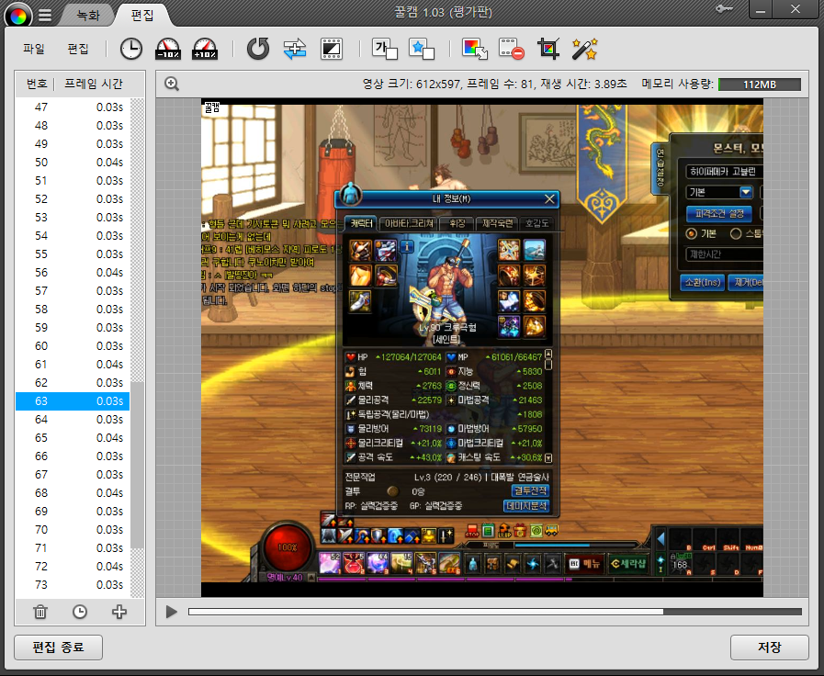The image size is (824, 676).
Task: Open the 편집 menu in the toolbar
Action: 78,49
